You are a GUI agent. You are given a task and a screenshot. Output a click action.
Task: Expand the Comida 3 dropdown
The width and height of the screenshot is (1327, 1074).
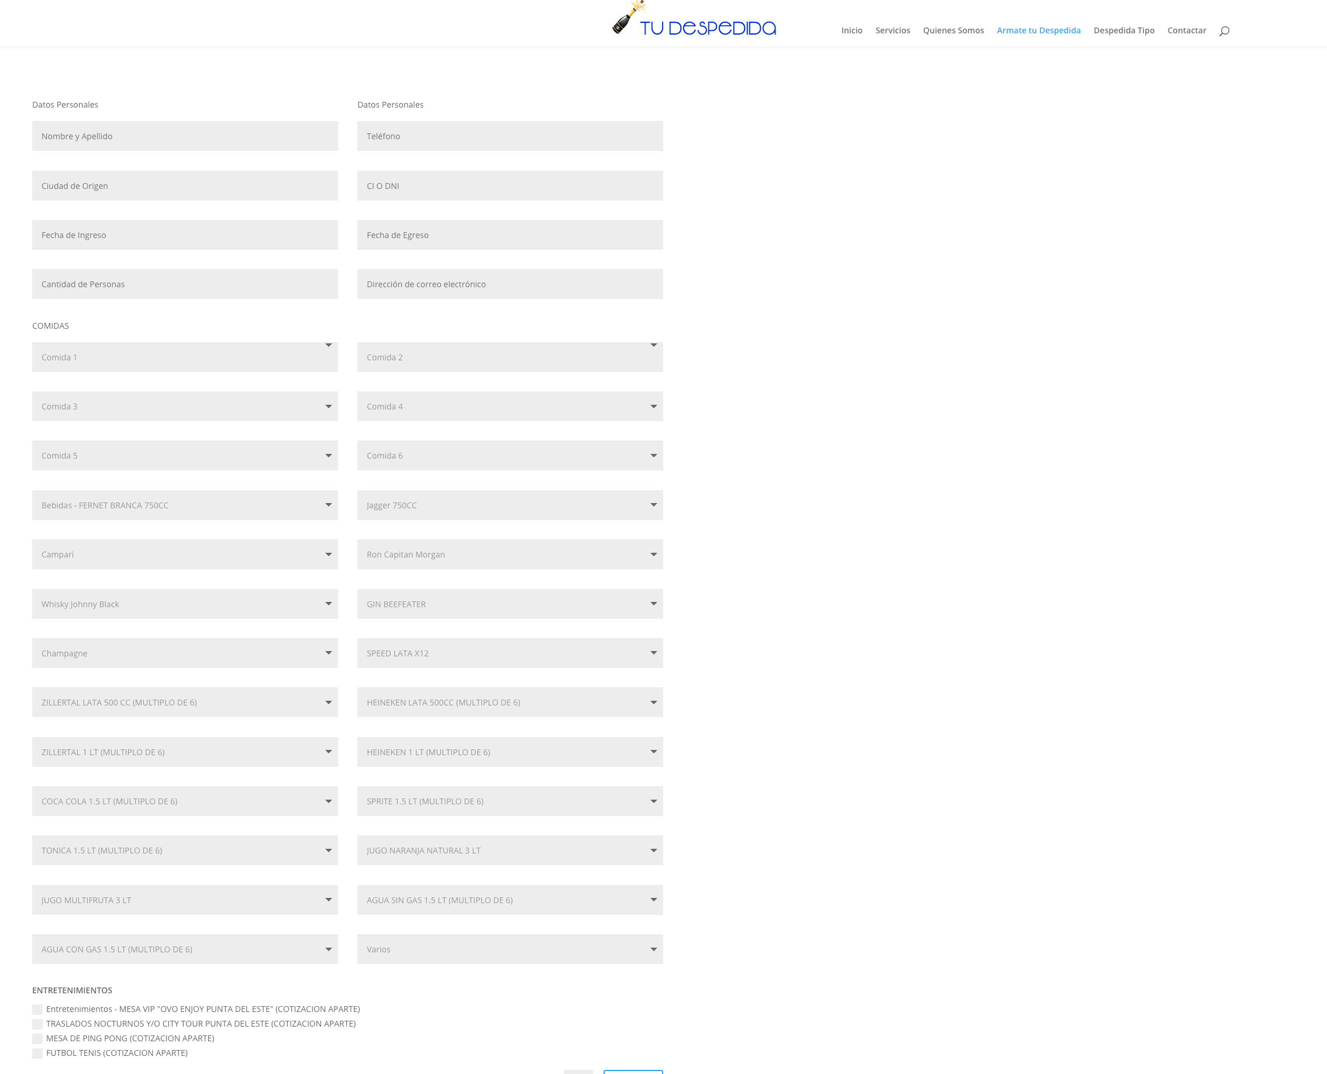[185, 407]
